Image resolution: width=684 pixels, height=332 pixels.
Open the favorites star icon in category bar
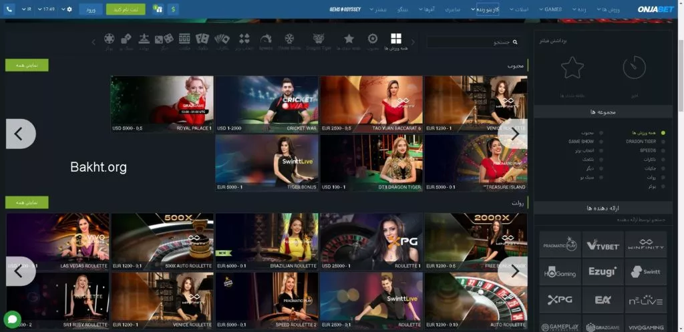348,40
